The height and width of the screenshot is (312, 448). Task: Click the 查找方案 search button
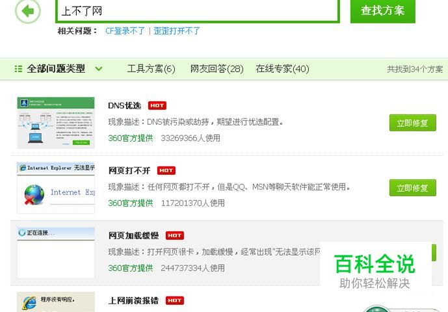pyautogui.click(x=382, y=11)
